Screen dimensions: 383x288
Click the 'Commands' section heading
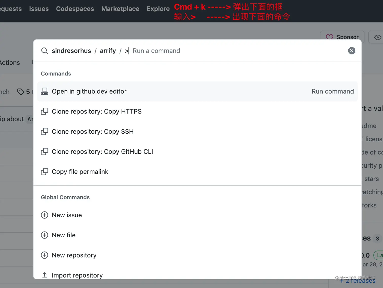coord(56,74)
